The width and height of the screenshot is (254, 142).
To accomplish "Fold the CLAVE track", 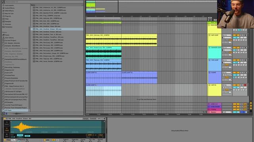I will pyautogui.click(x=210, y=73).
